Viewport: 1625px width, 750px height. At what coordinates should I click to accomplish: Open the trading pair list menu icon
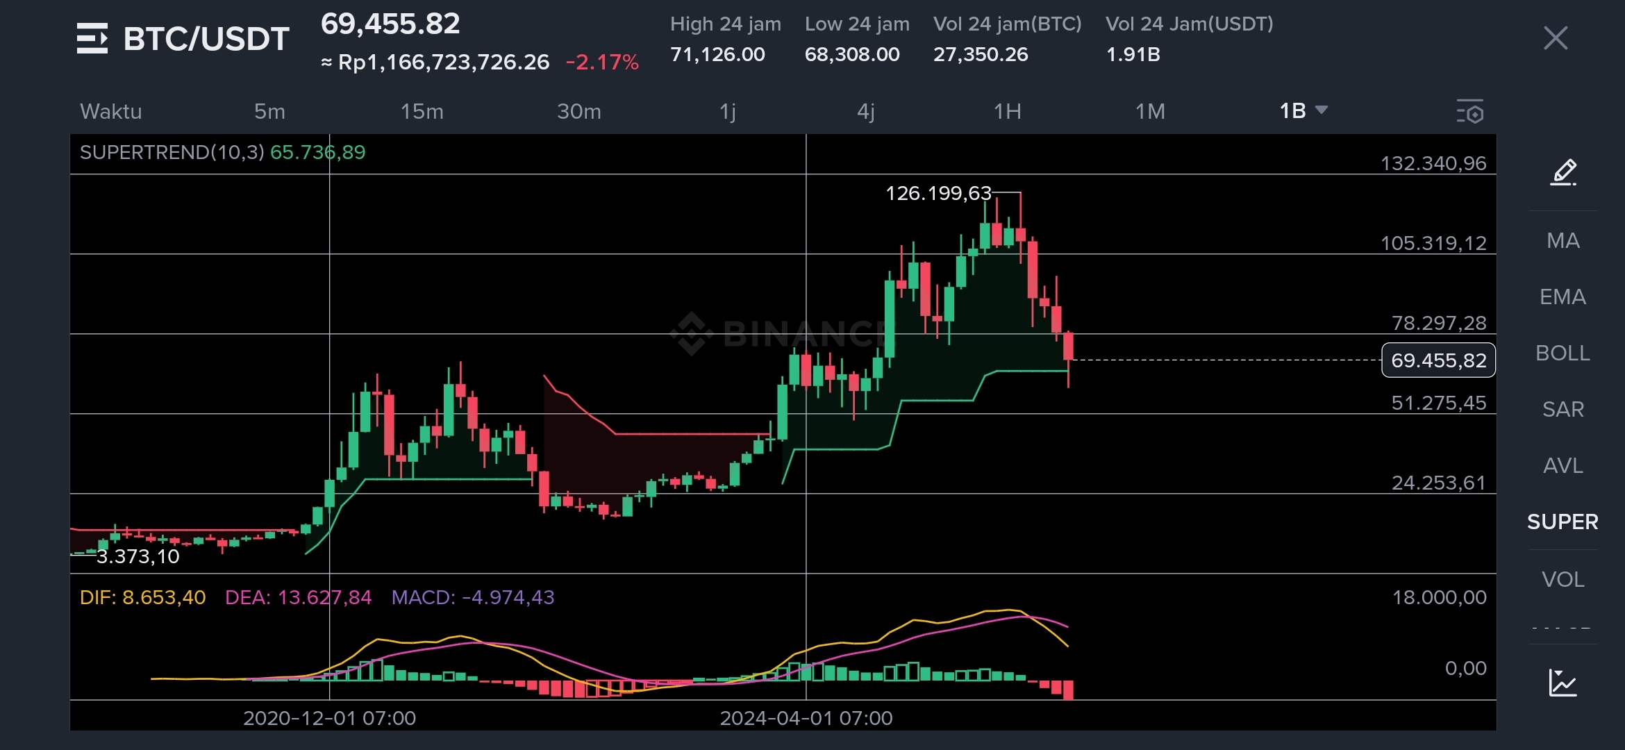(x=92, y=38)
